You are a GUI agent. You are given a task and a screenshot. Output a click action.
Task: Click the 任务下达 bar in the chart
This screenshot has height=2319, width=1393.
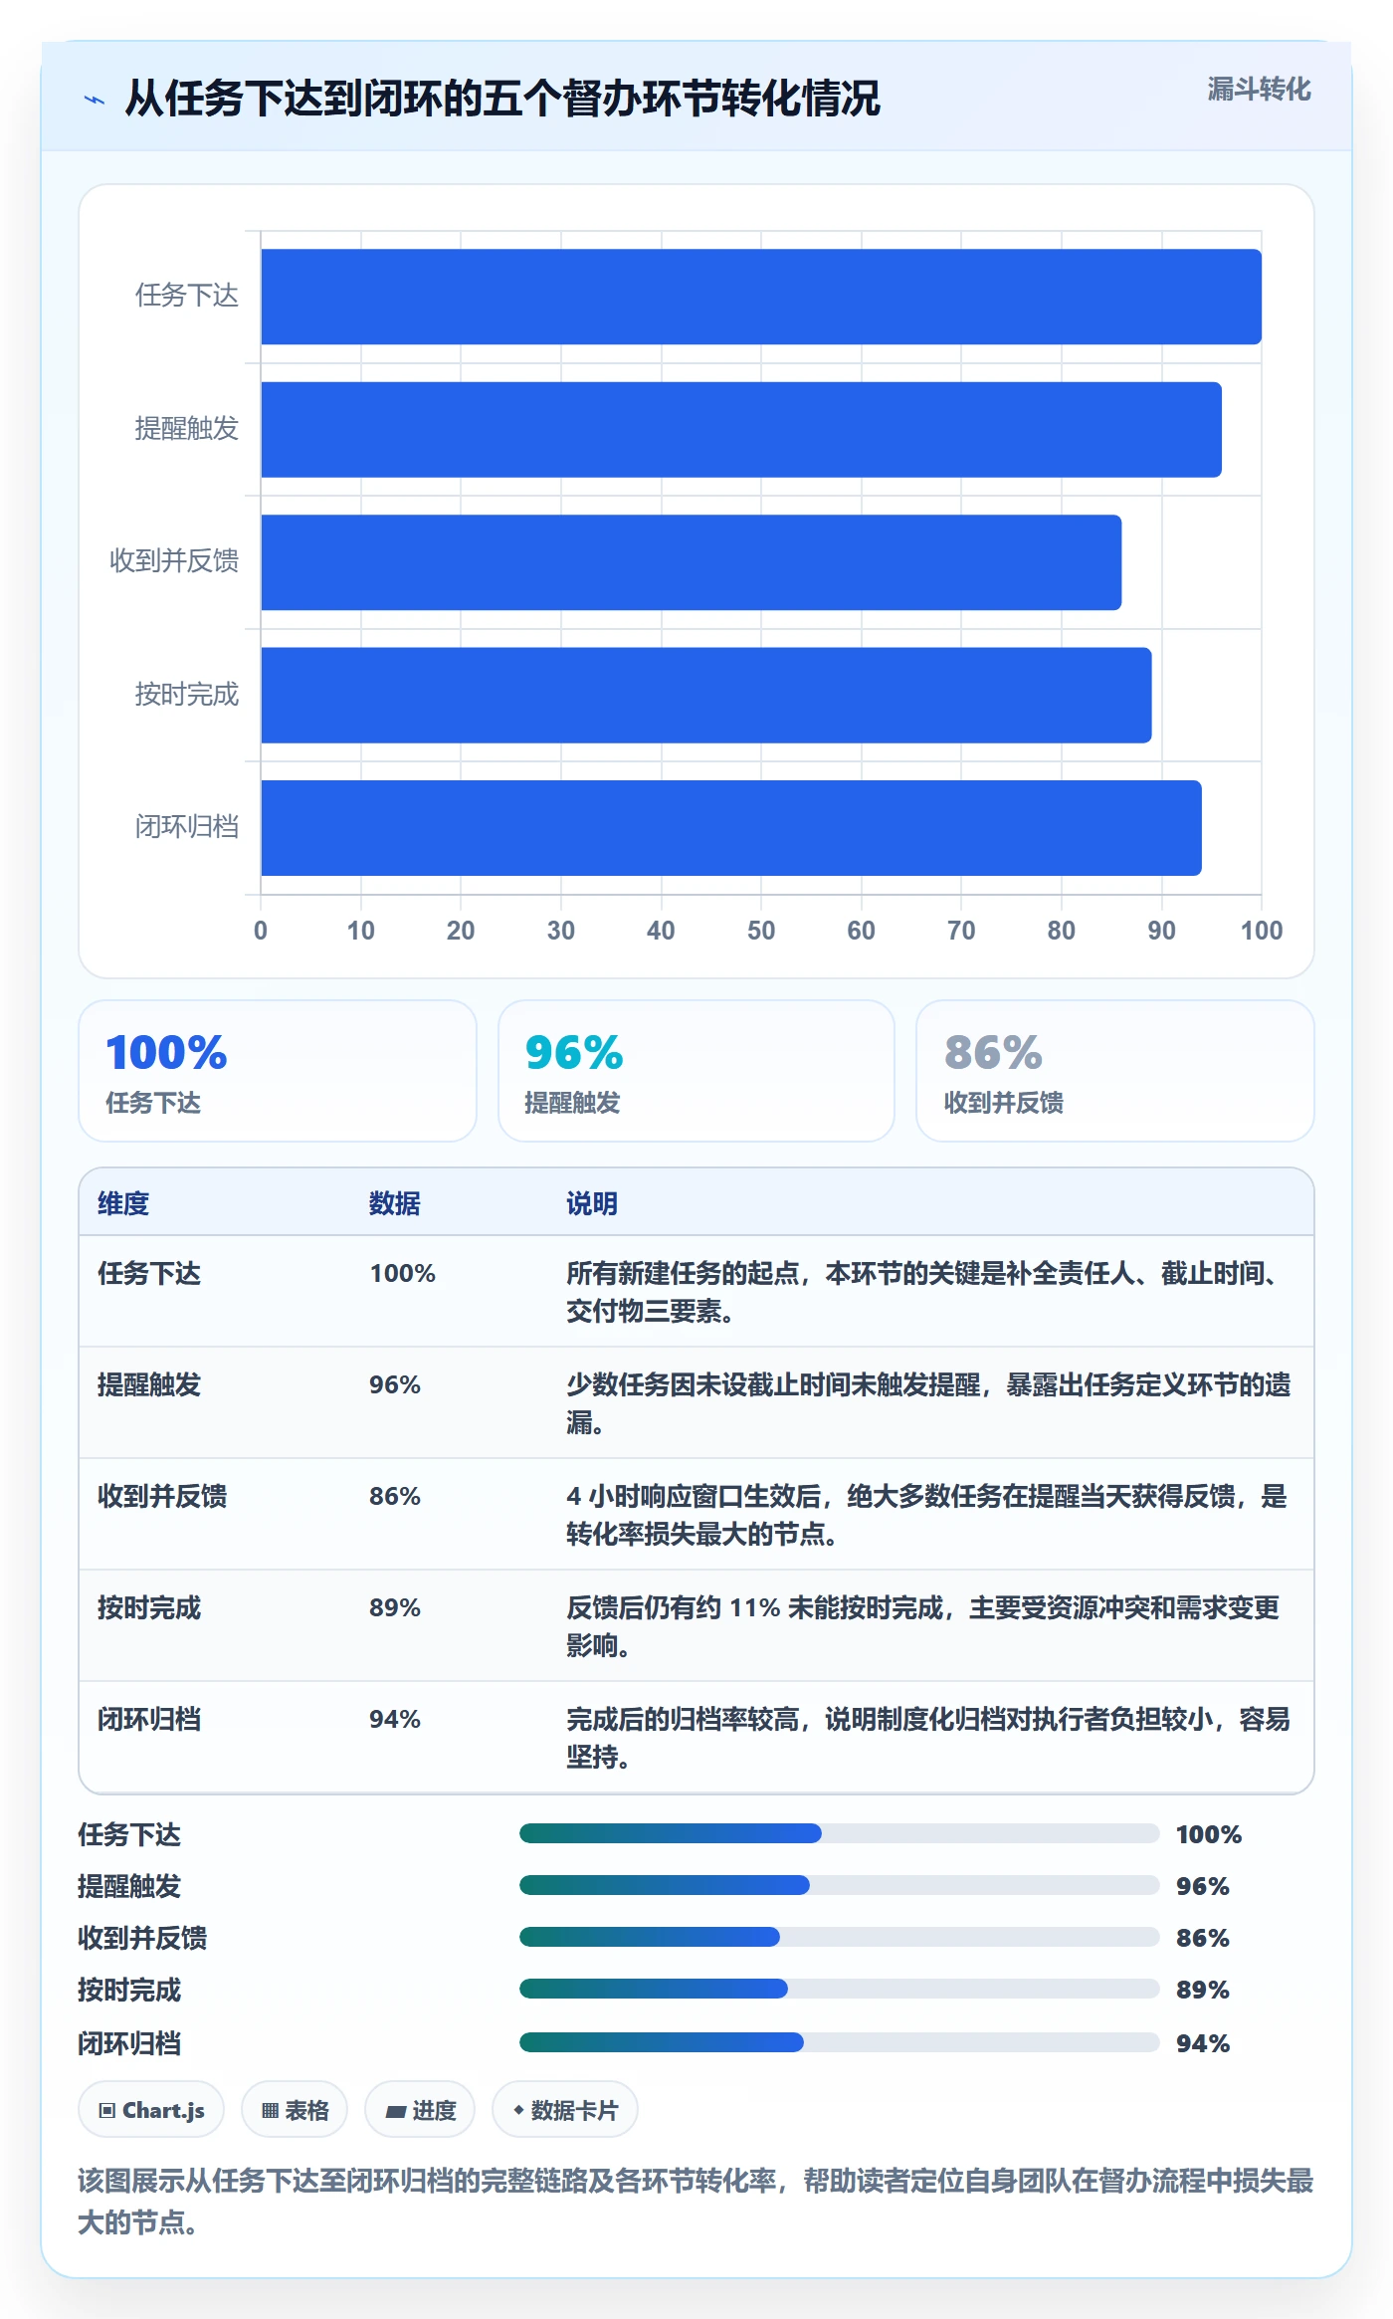[761, 297]
